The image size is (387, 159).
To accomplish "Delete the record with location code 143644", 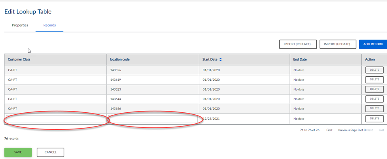I will click(374, 99).
